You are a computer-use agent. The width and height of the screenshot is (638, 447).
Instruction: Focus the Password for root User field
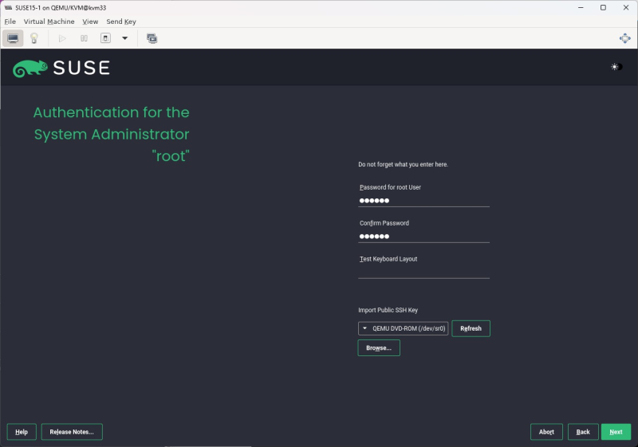423,201
